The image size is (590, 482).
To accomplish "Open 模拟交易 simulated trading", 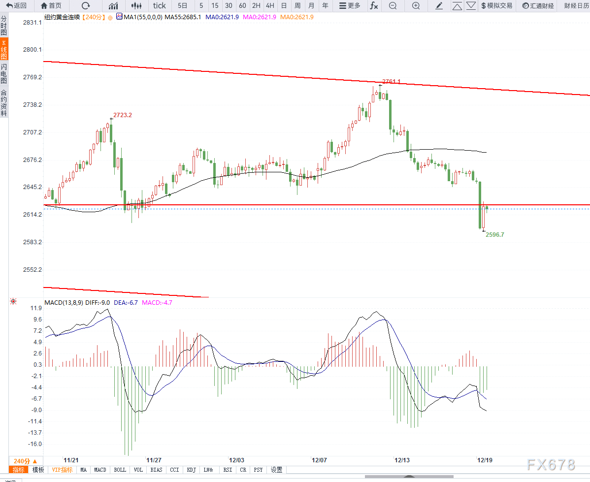I will [x=496, y=6].
